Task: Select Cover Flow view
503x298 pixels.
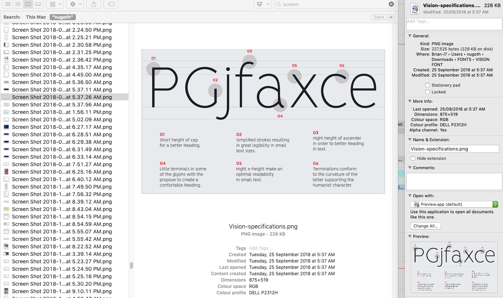Action: [x=38, y=4]
